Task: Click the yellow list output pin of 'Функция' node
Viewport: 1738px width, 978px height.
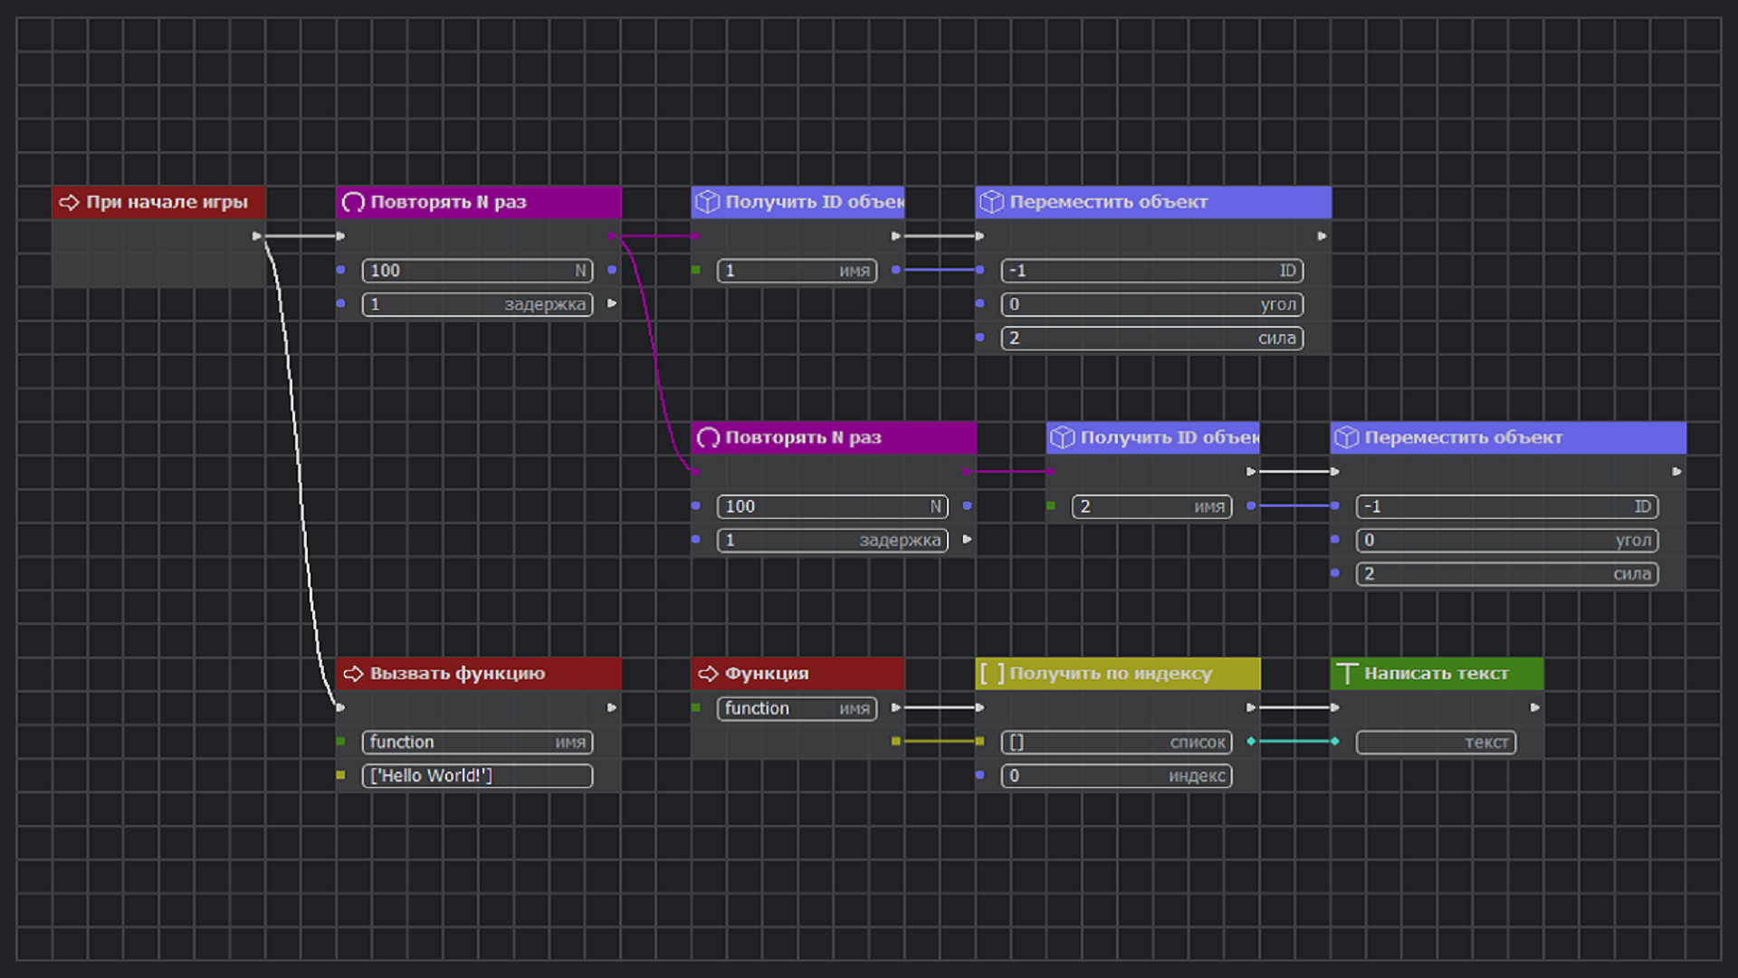Action: 895,742
